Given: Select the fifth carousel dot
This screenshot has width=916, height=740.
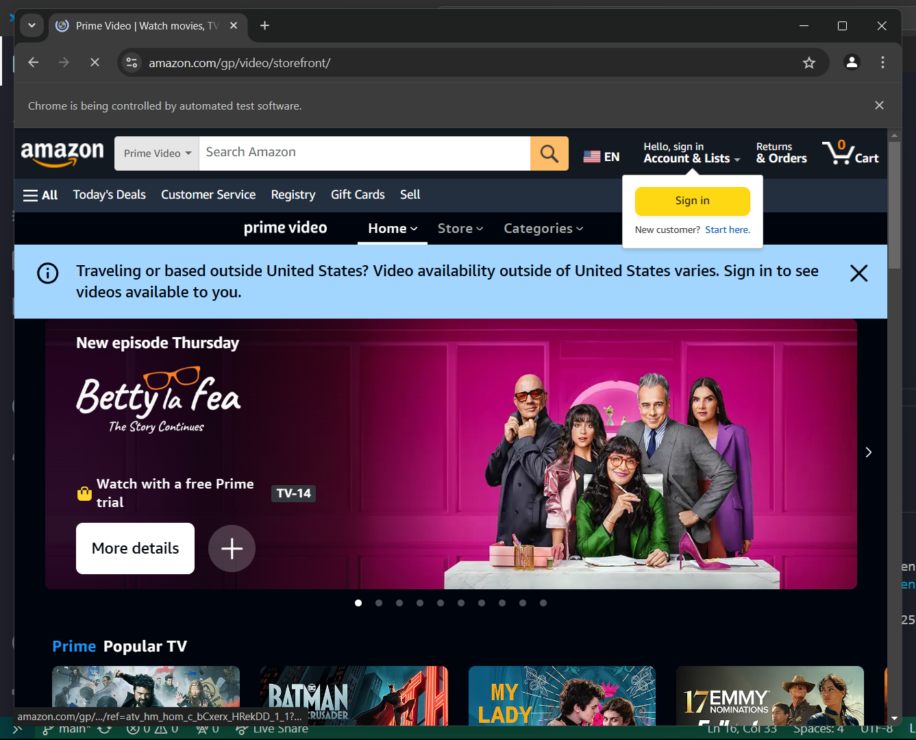Looking at the screenshot, I should coord(441,603).
